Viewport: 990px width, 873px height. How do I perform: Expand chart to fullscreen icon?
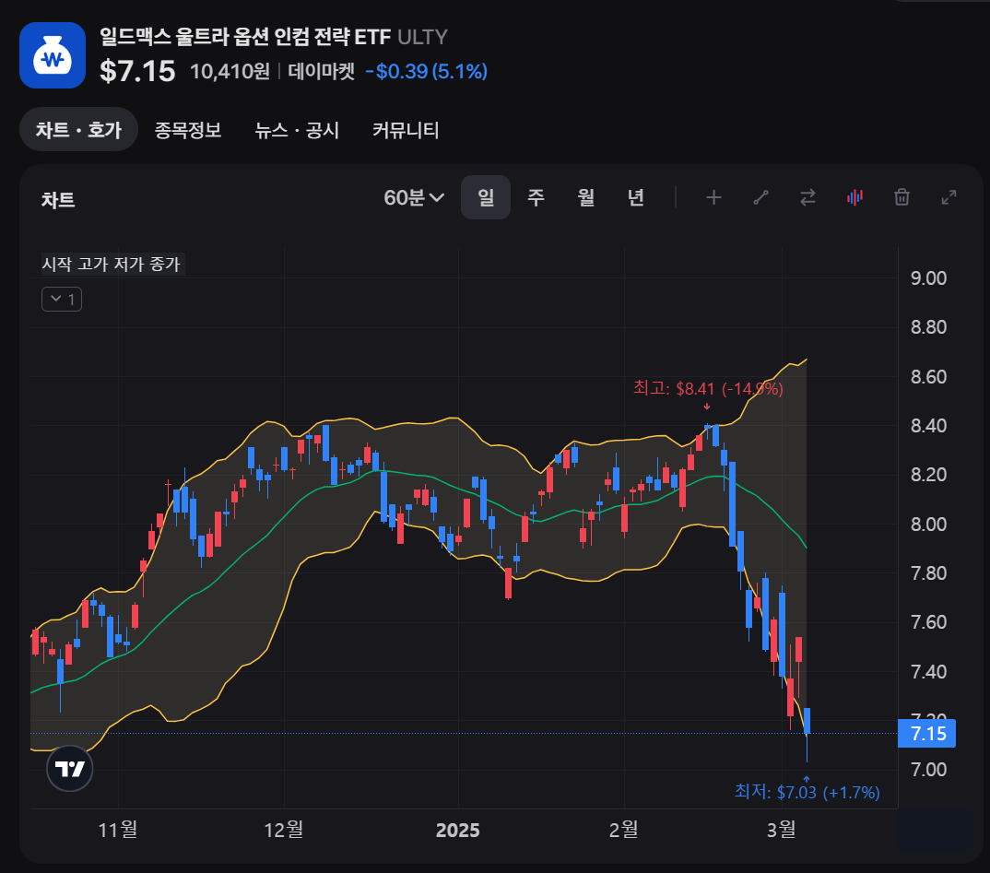pyautogui.click(x=949, y=197)
